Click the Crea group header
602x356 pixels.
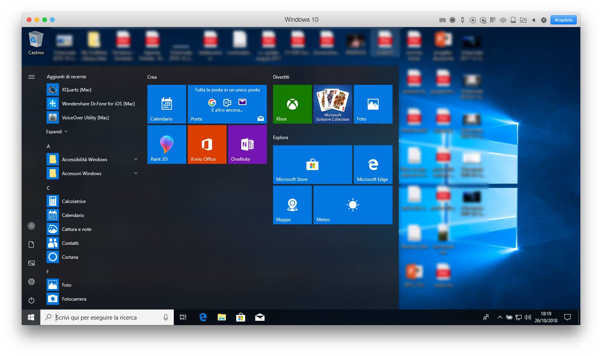152,77
